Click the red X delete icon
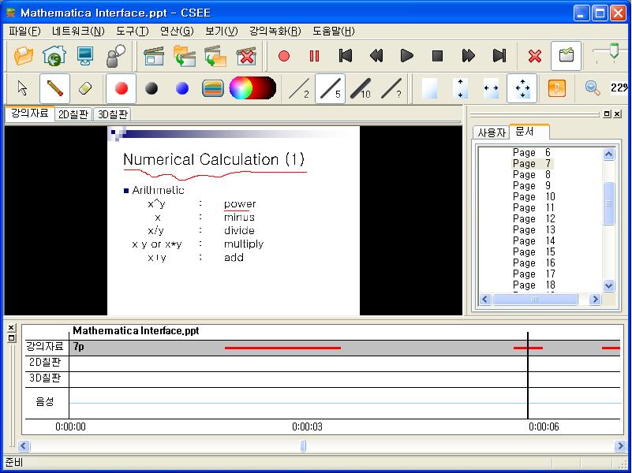 (x=535, y=56)
